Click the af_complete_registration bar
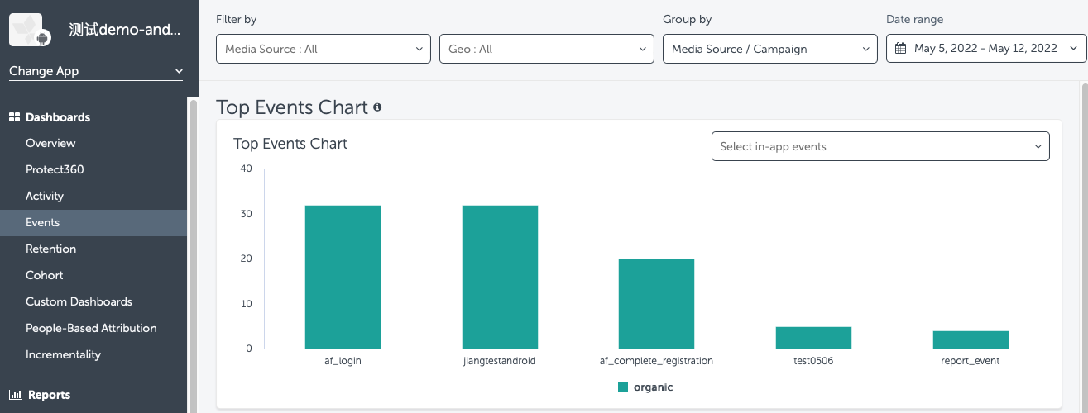The width and height of the screenshot is (1088, 413). point(656,303)
